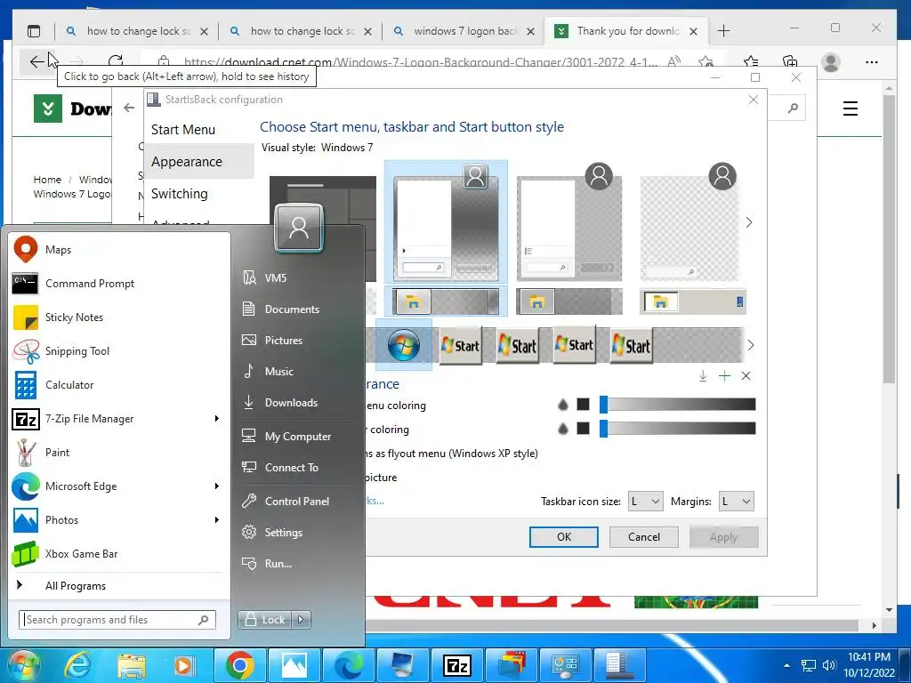Open Edge Collections icon
911x683 pixels.
click(790, 61)
